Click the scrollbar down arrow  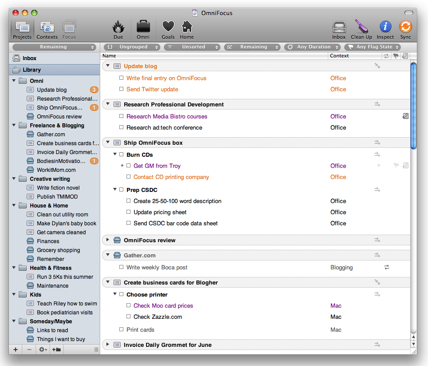click(x=414, y=344)
